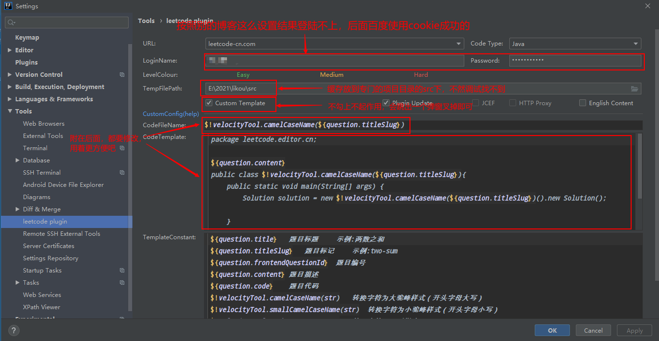This screenshot has height=341, width=659.
Task: Click the CodeFileName template field
Action: click(423, 125)
